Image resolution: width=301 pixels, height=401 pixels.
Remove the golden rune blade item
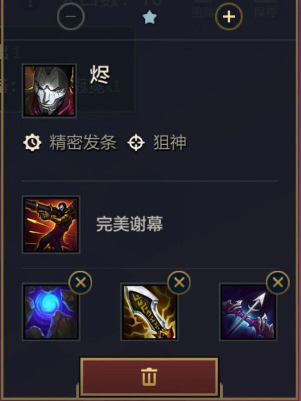click(179, 283)
